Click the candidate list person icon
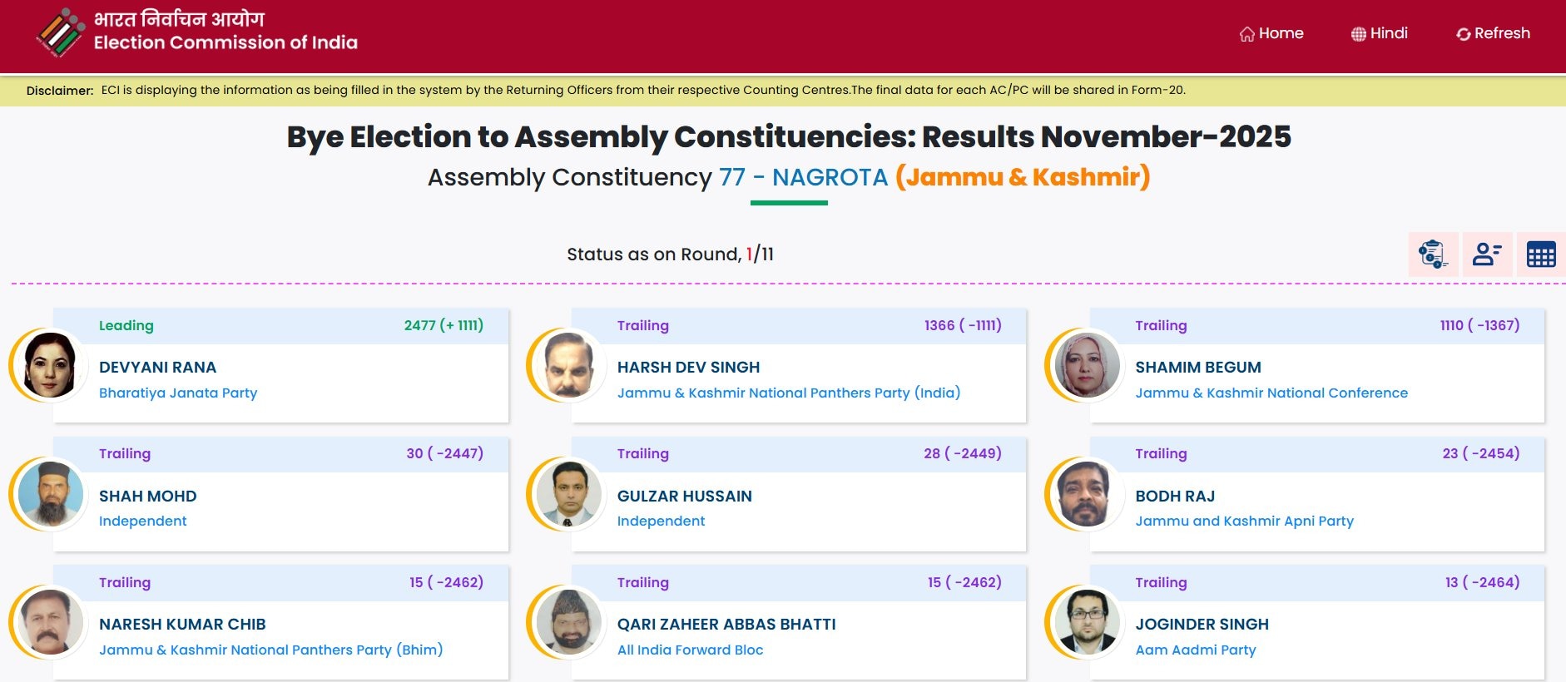This screenshot has height=682, width=1566. 1487,255
